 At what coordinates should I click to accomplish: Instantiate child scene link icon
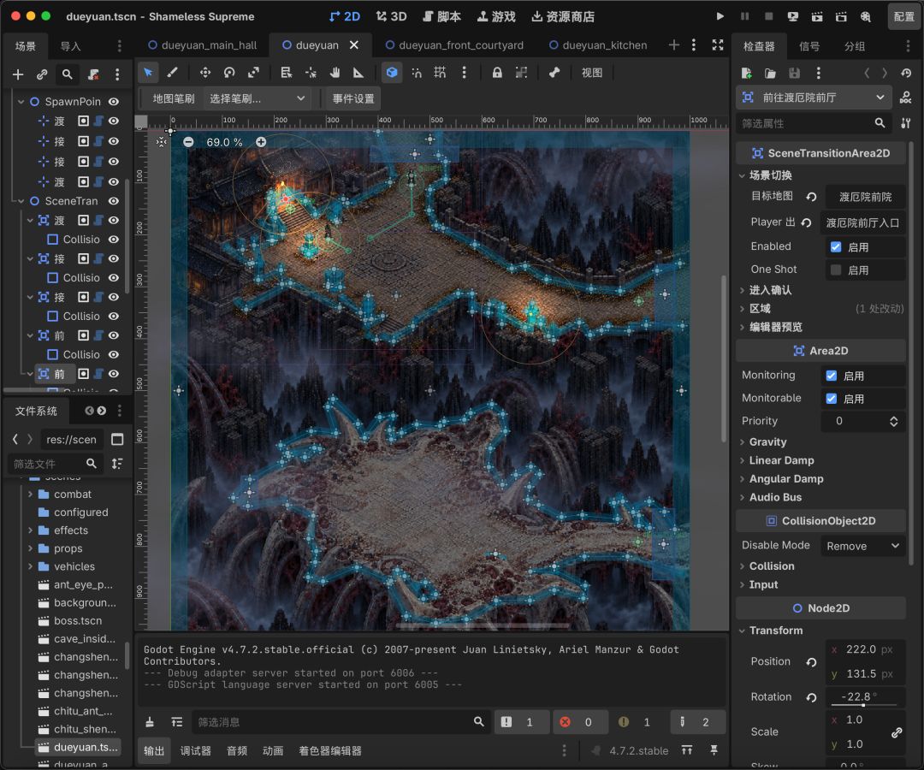pos(42,74)
